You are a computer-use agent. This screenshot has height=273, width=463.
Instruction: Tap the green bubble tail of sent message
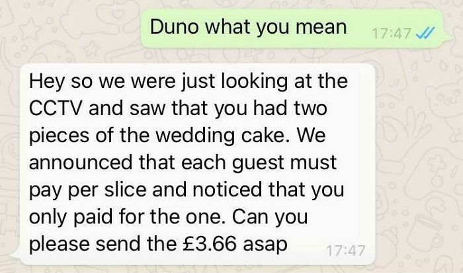tap(448, 39)
